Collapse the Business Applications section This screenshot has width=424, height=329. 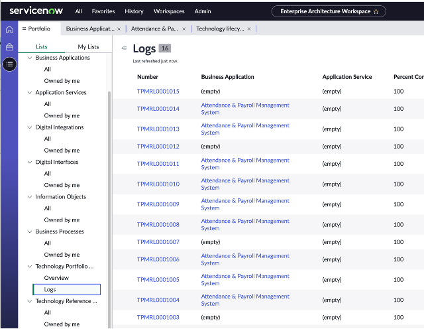(x=30, y=58)
